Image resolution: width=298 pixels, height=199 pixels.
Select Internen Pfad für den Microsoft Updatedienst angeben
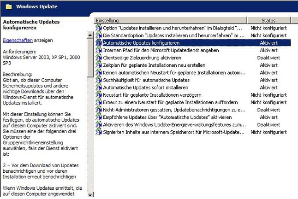tap(161, 50)
